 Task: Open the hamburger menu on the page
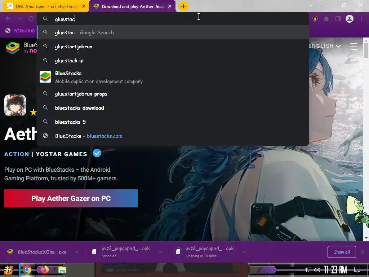pos(354,46)
